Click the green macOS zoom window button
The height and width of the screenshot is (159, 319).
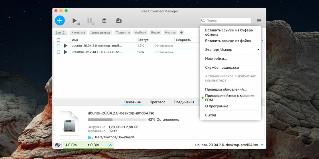(x=66, y=11)
